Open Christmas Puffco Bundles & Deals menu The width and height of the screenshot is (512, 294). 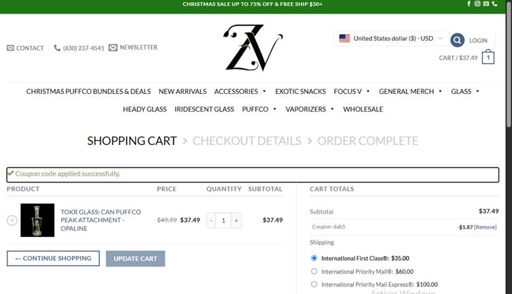point(89,91)
